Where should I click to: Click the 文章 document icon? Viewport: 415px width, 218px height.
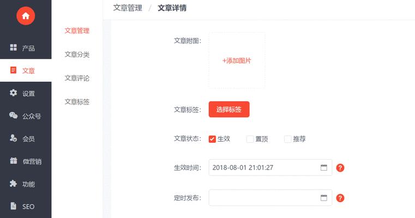tap(13, 70)
